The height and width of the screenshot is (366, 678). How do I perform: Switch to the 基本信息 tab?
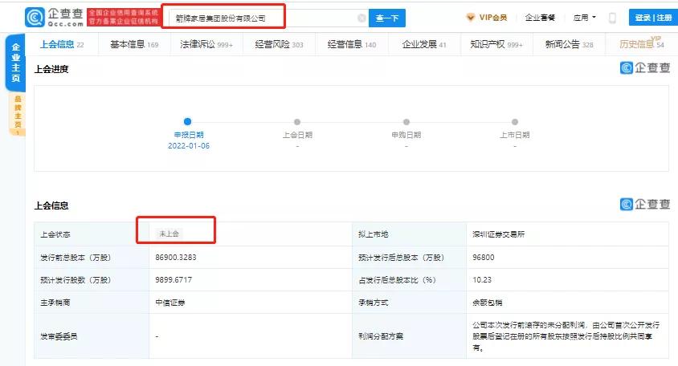coord(134,44)
